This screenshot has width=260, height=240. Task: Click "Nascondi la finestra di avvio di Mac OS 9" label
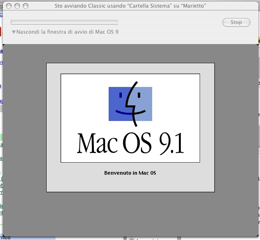[x=67, y=32]
